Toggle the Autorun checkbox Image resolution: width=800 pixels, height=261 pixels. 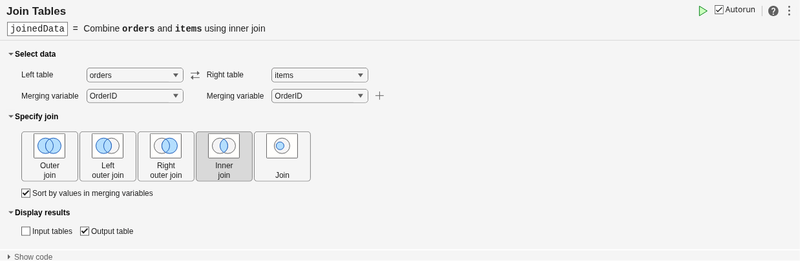pos(719,10)
